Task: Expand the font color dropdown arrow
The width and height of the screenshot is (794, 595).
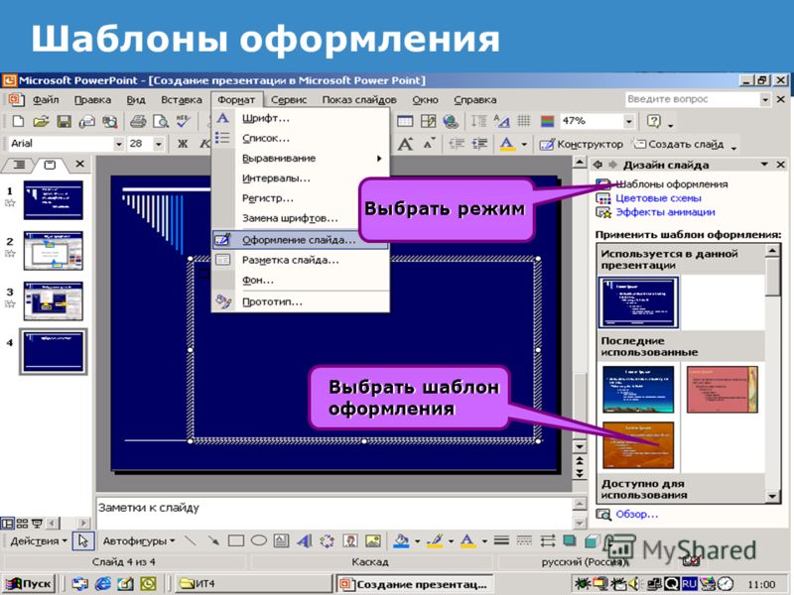Action: pyautogui.click(x=524, y=144)
